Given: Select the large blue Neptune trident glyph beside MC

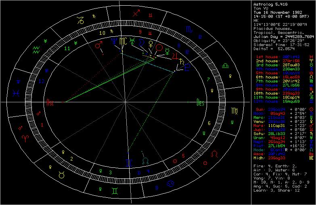Looking at the screenshot, I should (114, 41).
